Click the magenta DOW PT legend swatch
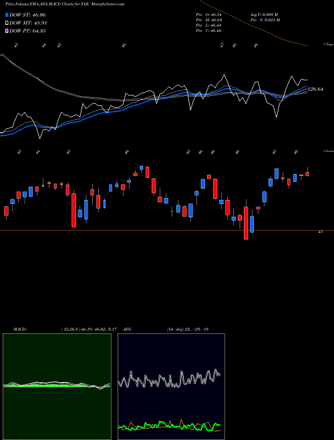 tap(7, 31)
